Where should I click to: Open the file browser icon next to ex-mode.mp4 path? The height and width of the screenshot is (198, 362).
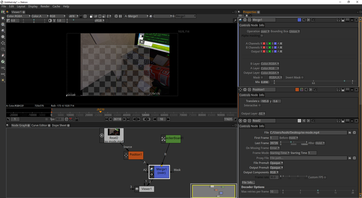pyautogui.click(x=350, y=133)
